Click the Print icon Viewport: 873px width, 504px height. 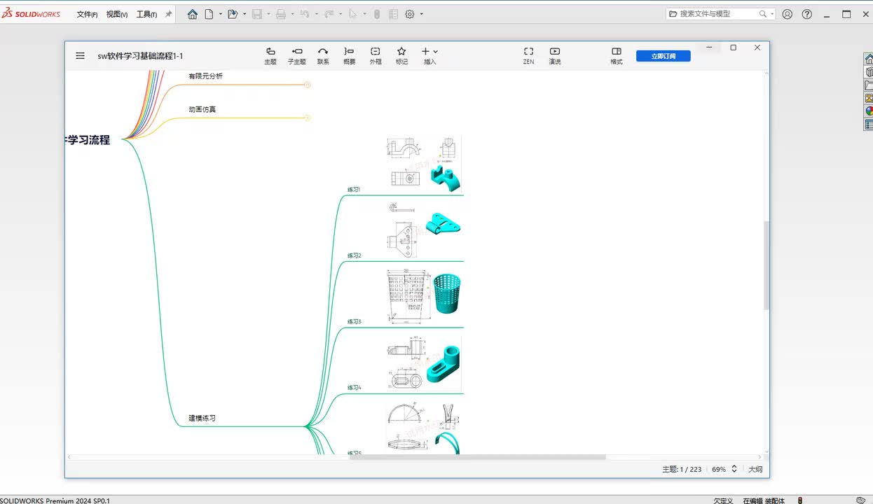pos(281,14)
